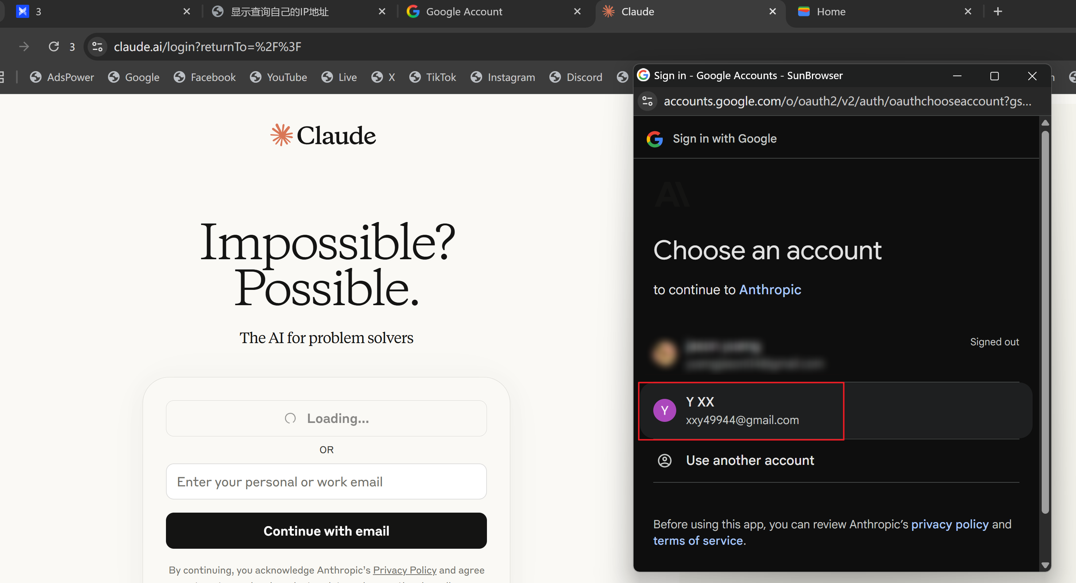
Task: Close the IP地址 tab
Action: coord(382,11)
